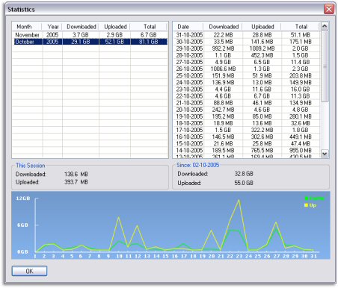The width and height of the screenshot is (338, 288).
Task: Select the 27-10-2005 row
Action: [x=247, y=62]
